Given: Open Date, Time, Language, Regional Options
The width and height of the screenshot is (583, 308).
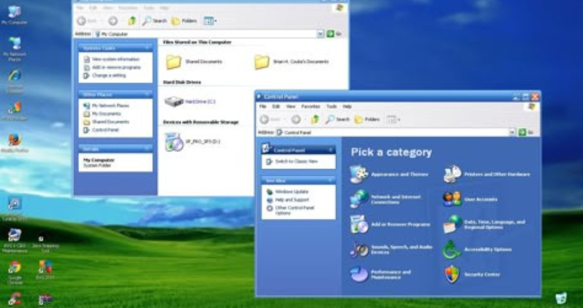Looking at the screenshot, I should pyautogui.click(x=484, y=224).
